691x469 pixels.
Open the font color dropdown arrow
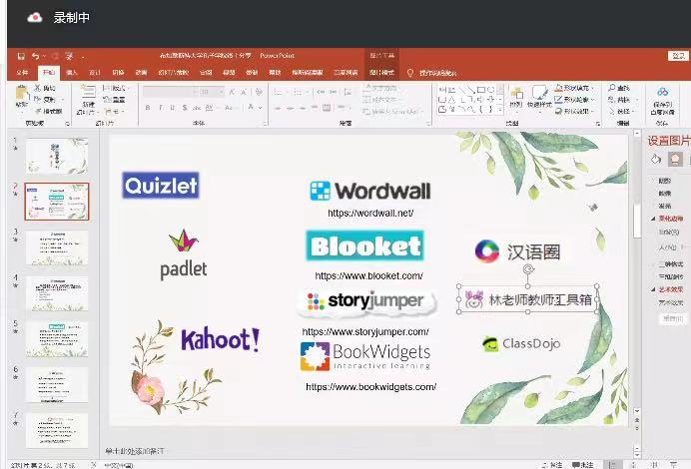[x=261, y=108]
